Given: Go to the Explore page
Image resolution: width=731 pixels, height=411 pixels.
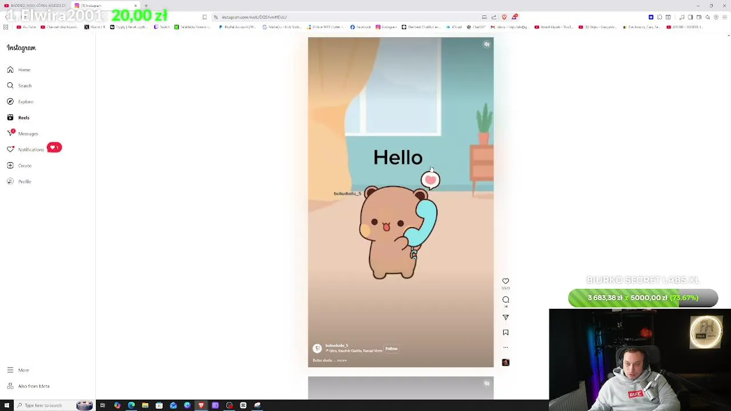Looking at the screenshot, I should point(20,102).
